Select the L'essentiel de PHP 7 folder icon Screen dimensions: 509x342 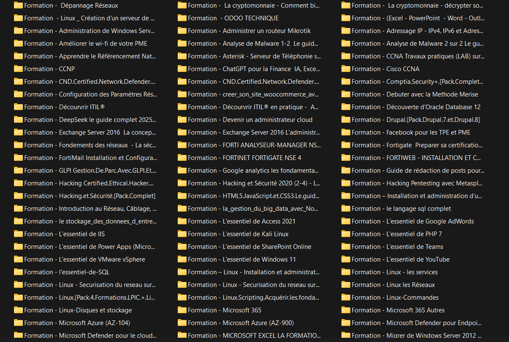[346, 234]
